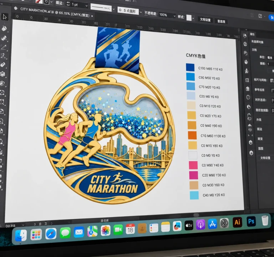Select the CITY MARATHON.ai document tab
The width and height of the screenshot is (274, 257).
click(55, 12)
